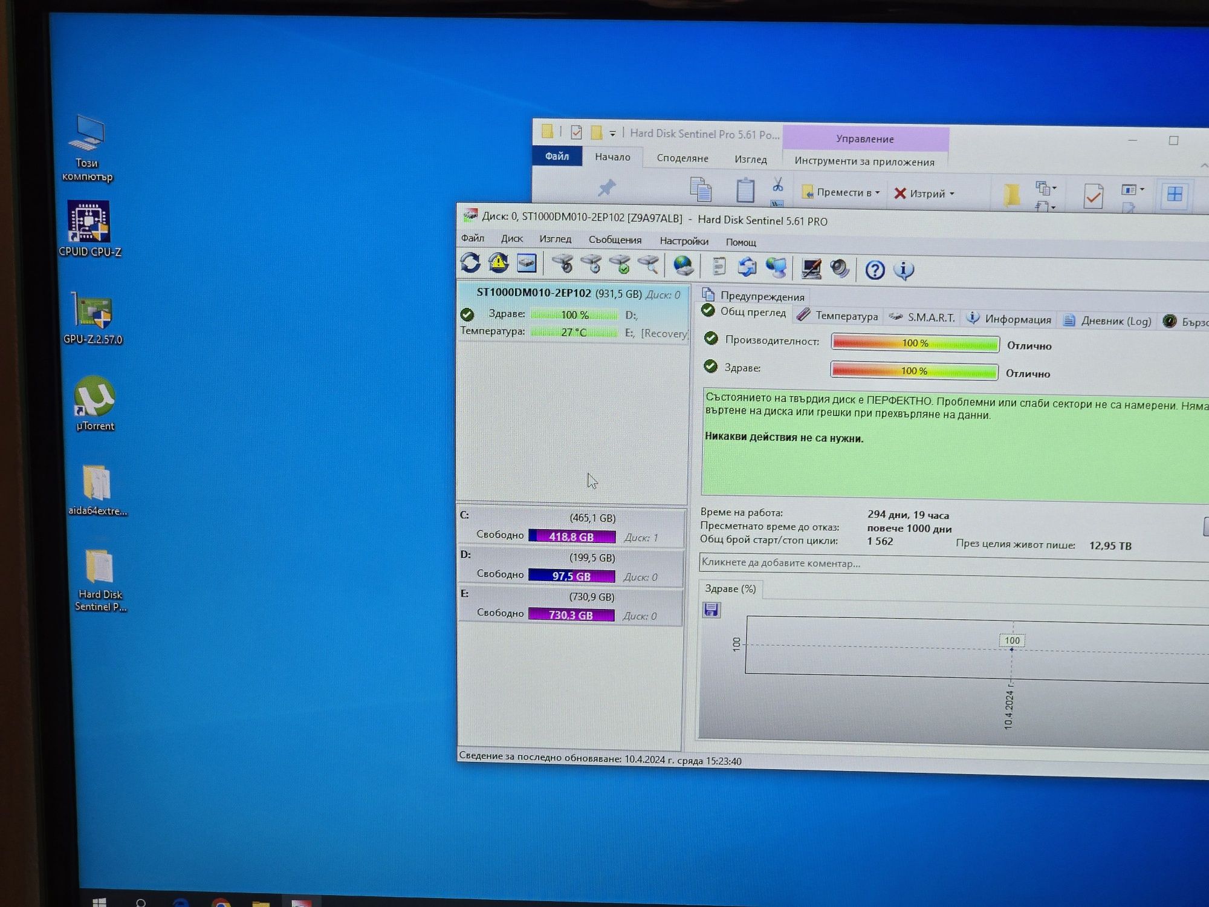The image size is (1209, 907).
Task: Click the paste clipboard icon in Explorer ribbon
Action: coord(745,190)
